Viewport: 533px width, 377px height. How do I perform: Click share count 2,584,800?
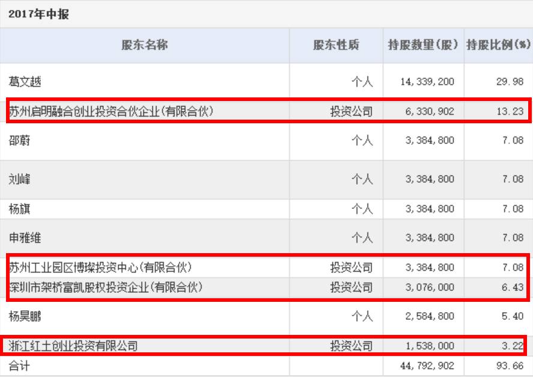(x=430, y=316)
